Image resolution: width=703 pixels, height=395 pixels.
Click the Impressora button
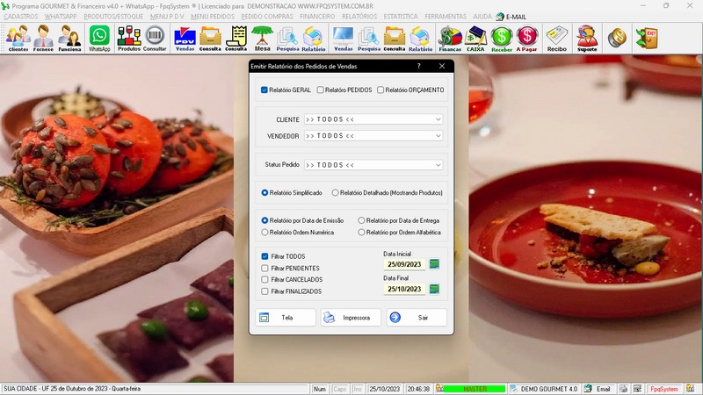351,318
